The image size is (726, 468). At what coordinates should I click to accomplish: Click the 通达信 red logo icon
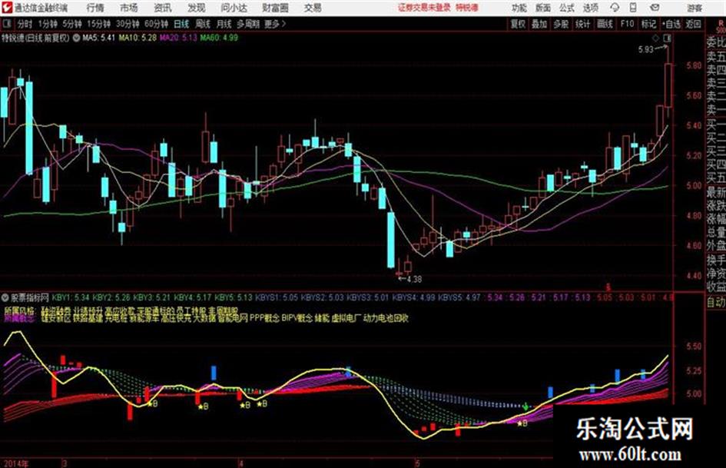6,8
